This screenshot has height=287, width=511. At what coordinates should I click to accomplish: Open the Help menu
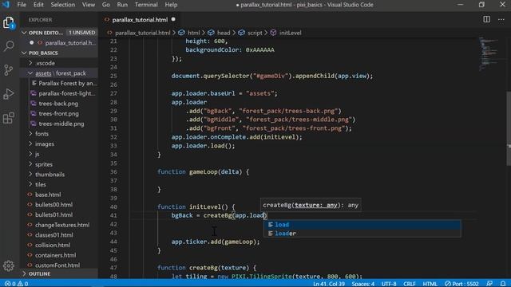pyautogui.click(x=171, y=5)
